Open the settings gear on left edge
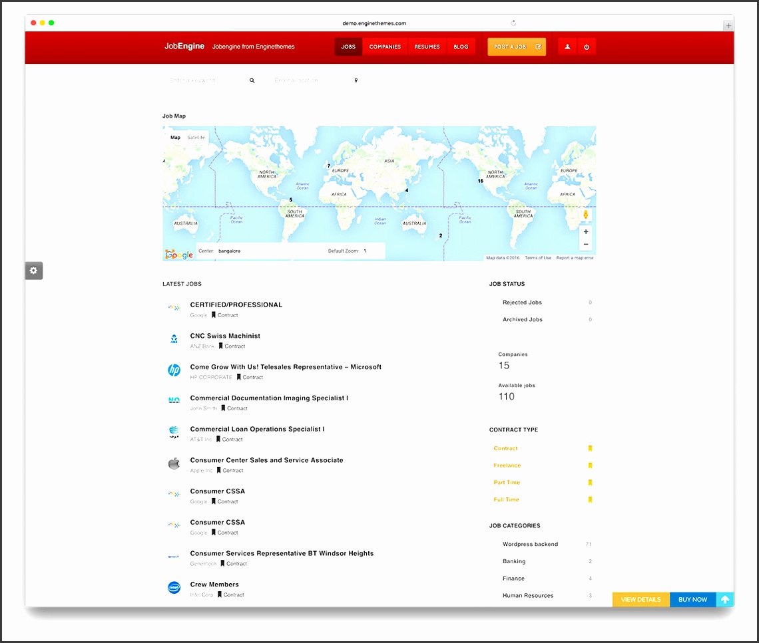759x643 pixels. tap(34, 271)
